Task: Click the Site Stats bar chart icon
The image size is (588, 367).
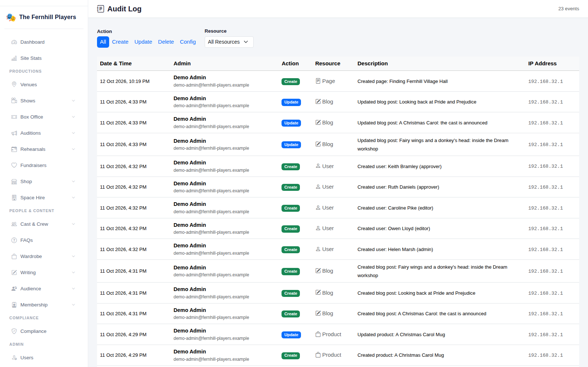Action: coord(14,58)
